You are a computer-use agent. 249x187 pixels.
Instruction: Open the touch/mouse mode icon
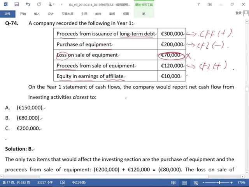[50, 4]
